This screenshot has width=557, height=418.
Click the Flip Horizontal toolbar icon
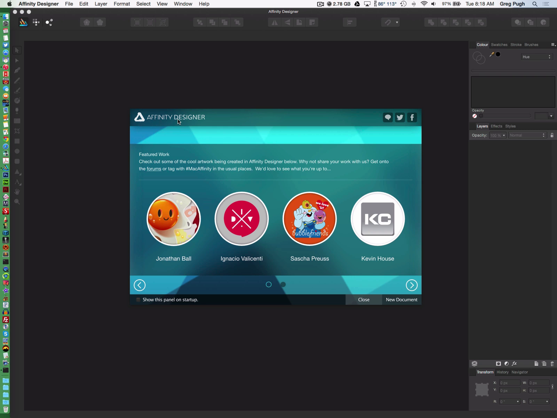click(275, 22)
